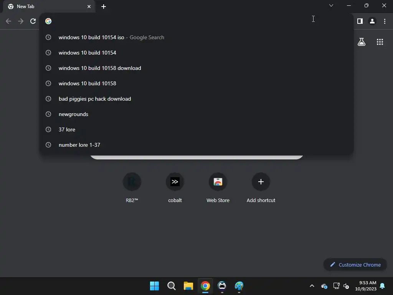Click the OneDrive cloud tray icon

click(x=324, y=286)
